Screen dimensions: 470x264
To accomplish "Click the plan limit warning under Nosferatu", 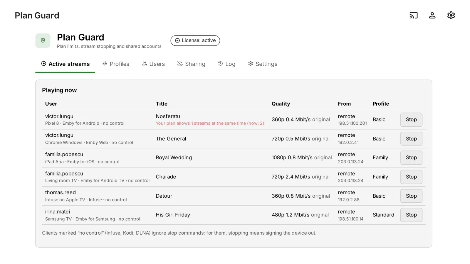I will tap(211, 123).
